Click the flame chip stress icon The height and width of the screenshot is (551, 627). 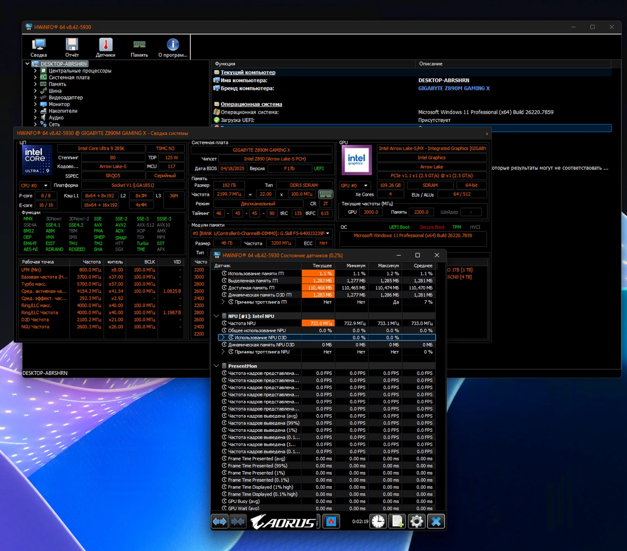[331, 521]
